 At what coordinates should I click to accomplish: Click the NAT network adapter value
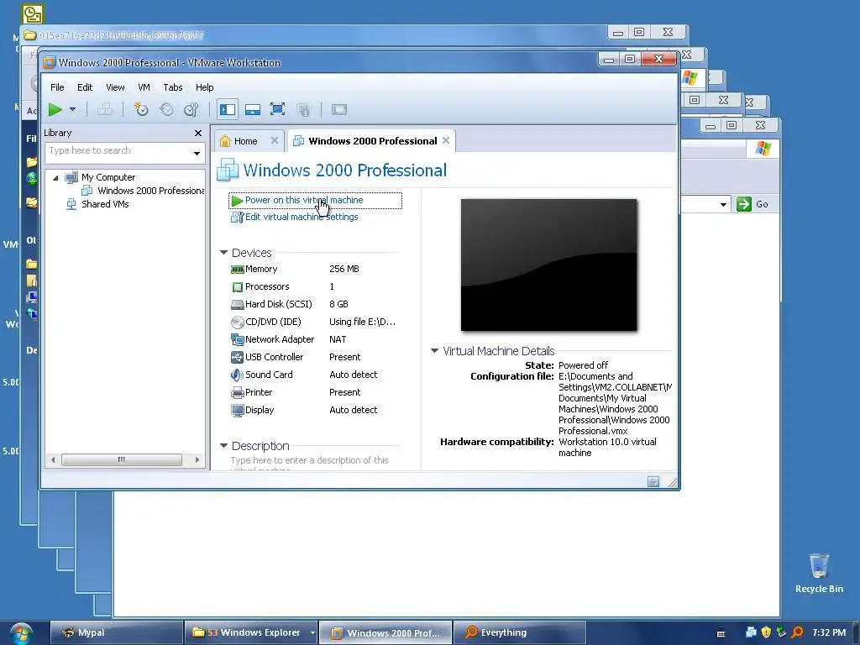[x=338, y=339]
